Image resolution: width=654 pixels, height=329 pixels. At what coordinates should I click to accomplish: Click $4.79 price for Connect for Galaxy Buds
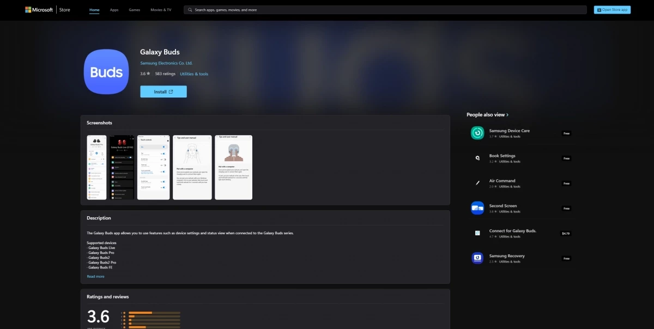(x=566, y=234)
